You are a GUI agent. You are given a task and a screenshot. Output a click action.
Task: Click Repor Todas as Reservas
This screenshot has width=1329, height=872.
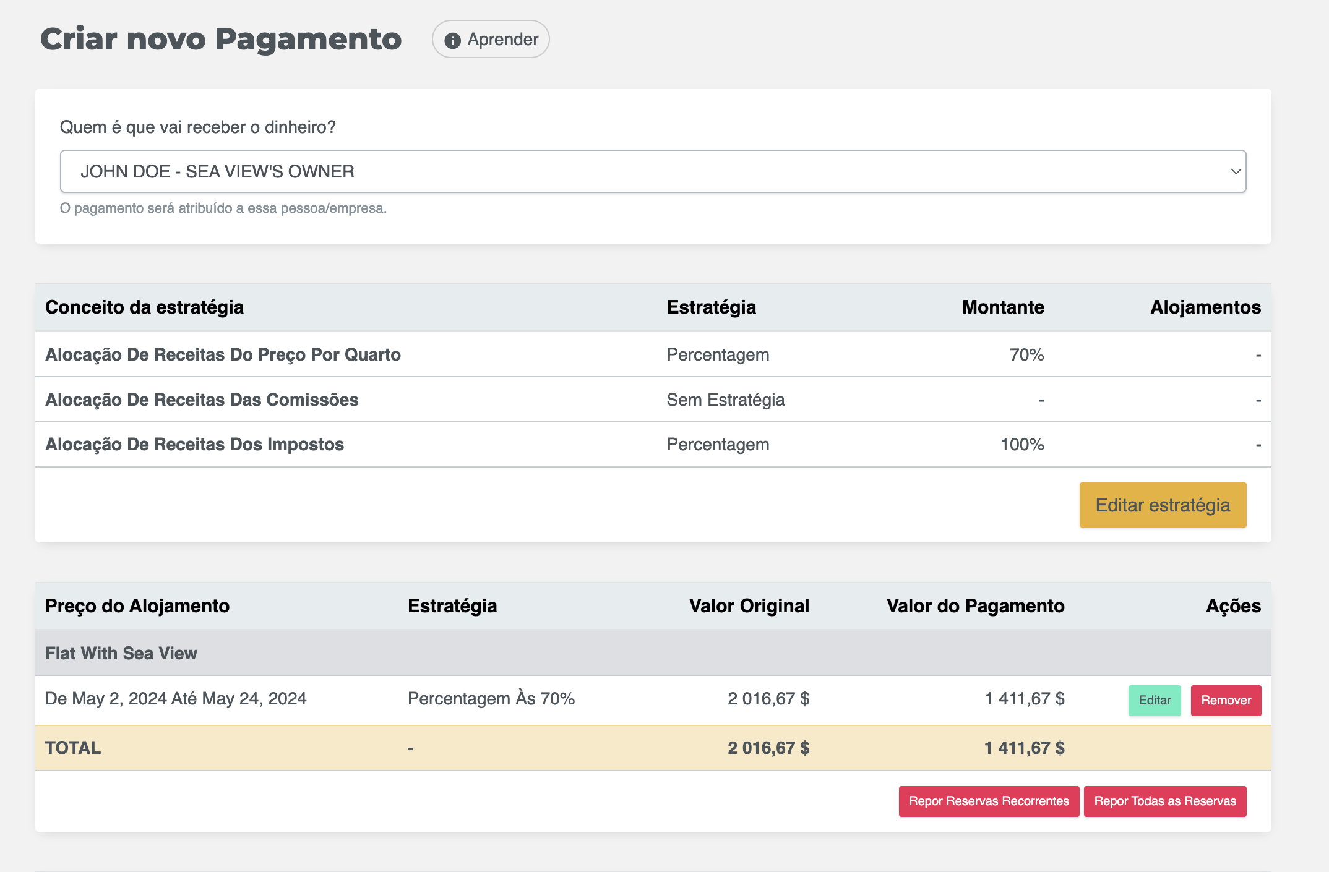click(1164, 801)
